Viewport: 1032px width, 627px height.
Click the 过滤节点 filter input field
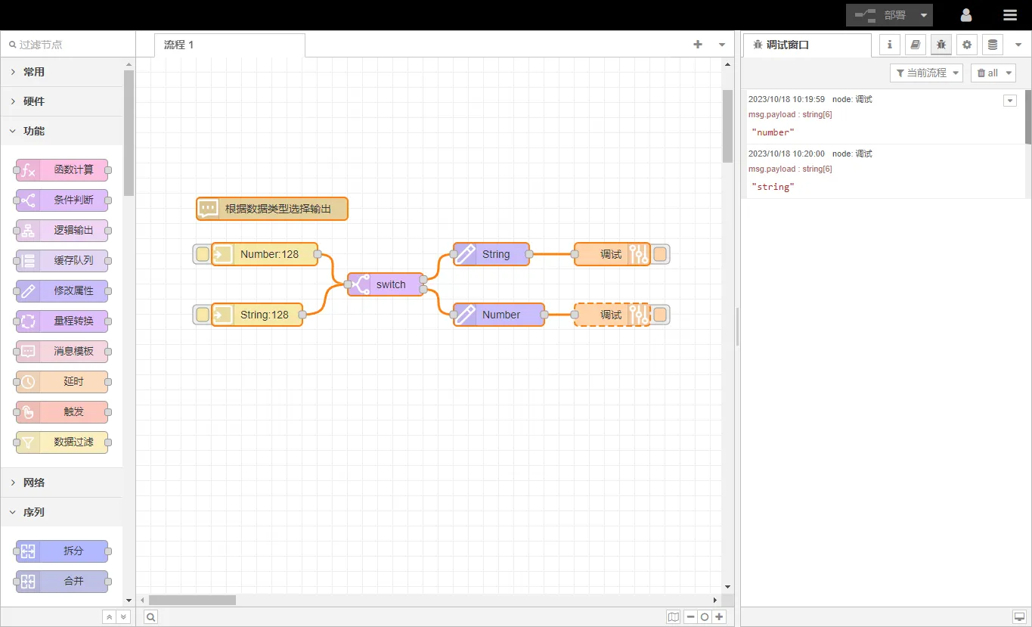click(68, 45)
